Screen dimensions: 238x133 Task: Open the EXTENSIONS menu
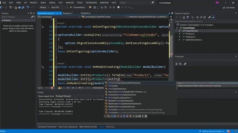tap(91, 3)
